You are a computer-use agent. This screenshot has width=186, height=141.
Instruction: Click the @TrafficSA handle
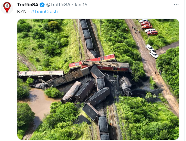click(58, 5)
